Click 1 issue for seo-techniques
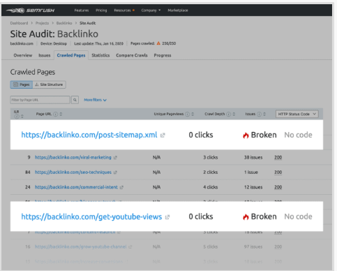 pos(251,173)
